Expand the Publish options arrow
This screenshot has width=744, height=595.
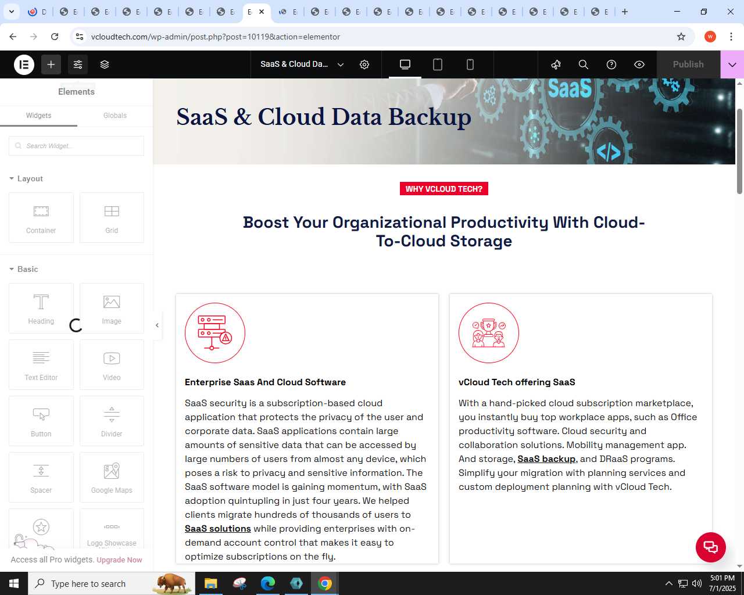(x=732, y=64)
